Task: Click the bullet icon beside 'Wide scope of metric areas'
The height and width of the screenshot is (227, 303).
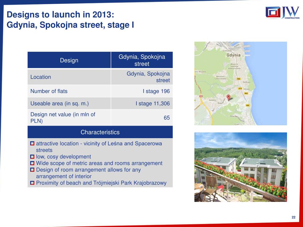Action: click(x=32, y=163)
